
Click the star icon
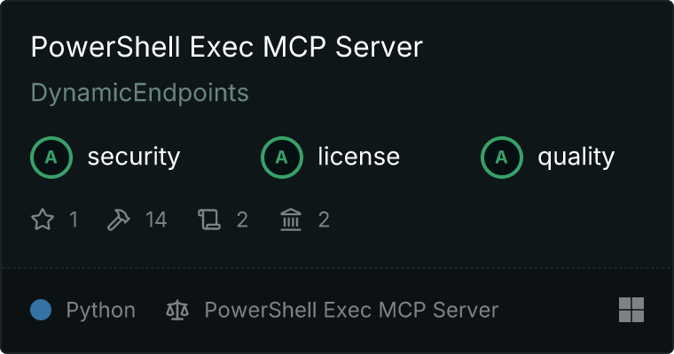pyautogui.click(x=43, y=219)
